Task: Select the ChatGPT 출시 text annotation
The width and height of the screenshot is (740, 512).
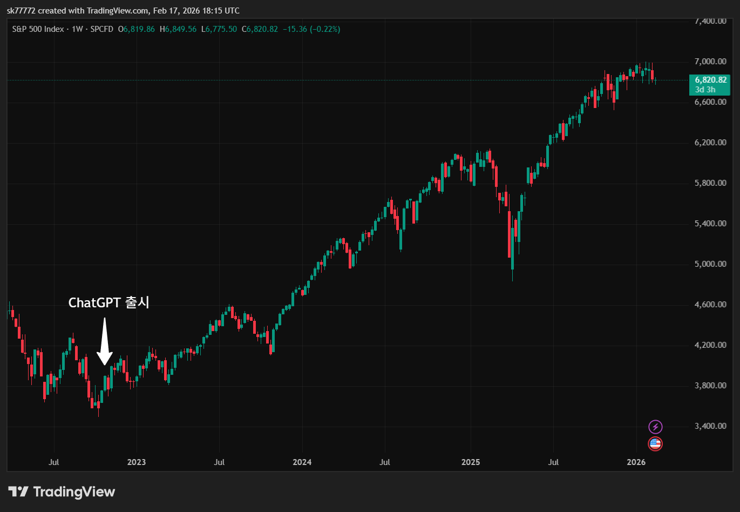Action: [108, 303]
